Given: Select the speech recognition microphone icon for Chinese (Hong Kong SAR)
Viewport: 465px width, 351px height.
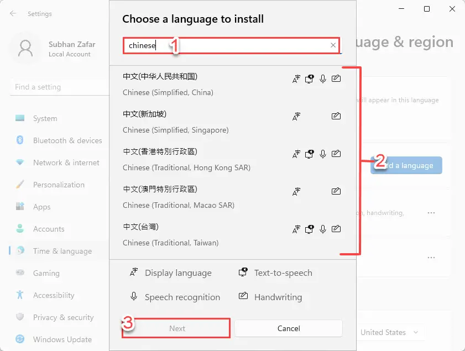Looking at the screenshot, I should [x=323, y=154].
